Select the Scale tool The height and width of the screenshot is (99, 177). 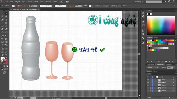point(6,32)
